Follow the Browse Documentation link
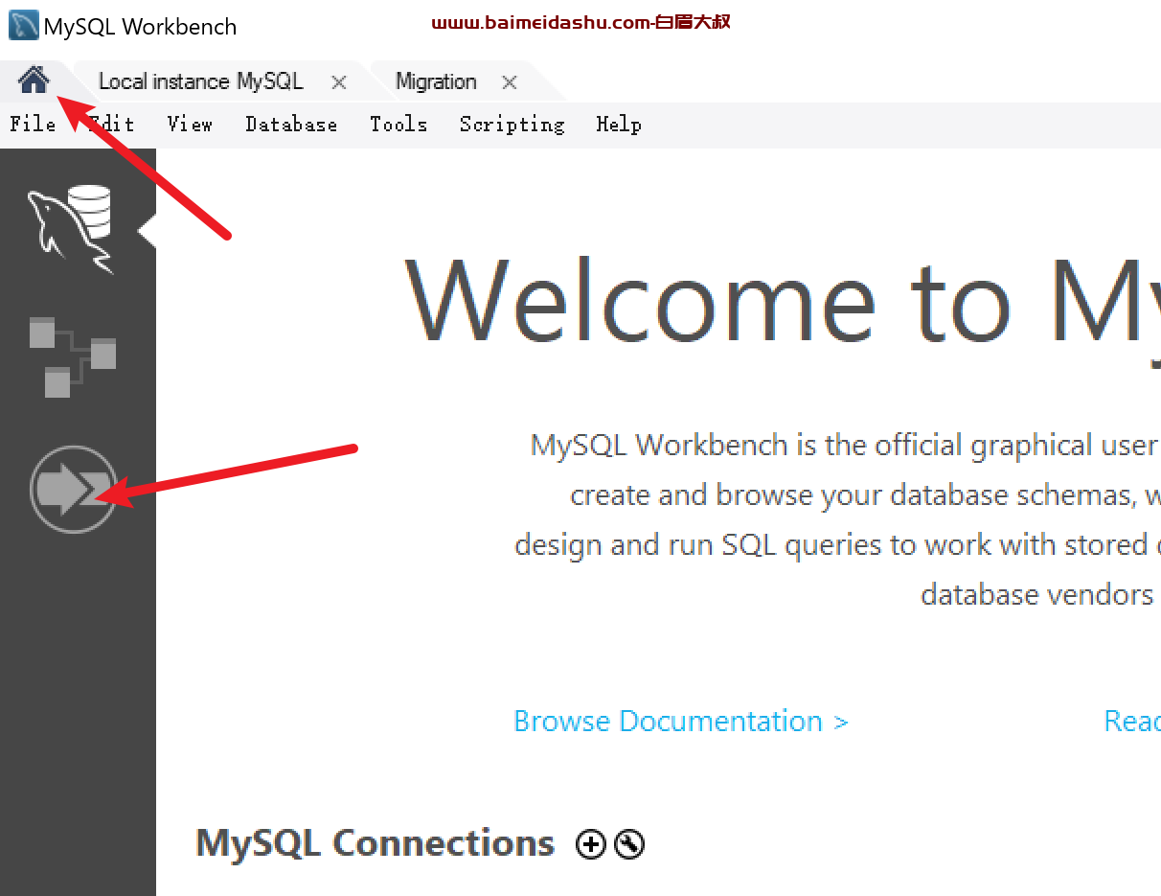 click(681, 722)
